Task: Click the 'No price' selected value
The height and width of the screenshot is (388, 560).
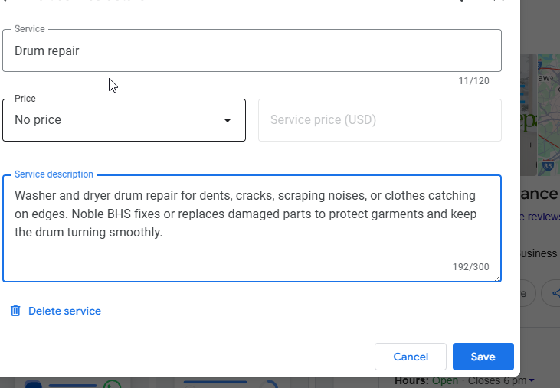Action: pyautogui.click(x=38, y=120)
